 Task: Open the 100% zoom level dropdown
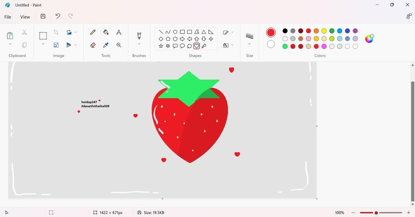(340, 213)
